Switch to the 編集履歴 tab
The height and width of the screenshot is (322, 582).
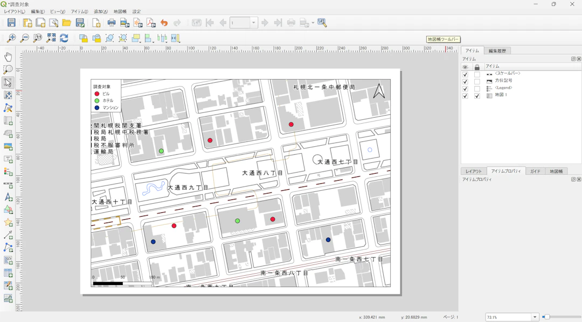pyautogui.click(x=497, y=51)
